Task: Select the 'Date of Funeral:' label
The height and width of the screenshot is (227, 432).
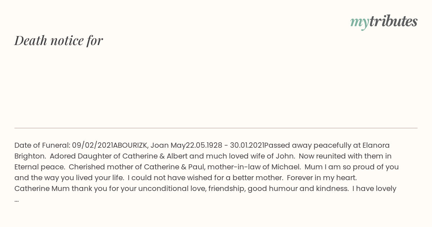Action: coord(42,146)
